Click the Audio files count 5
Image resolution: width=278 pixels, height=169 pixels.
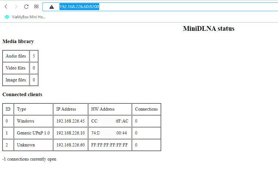pyautogui.click(x=34, y=56)
